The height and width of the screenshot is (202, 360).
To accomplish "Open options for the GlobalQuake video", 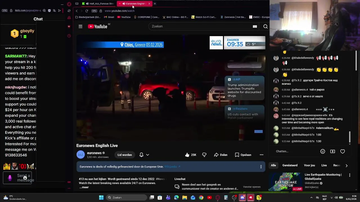I will 350,175.
